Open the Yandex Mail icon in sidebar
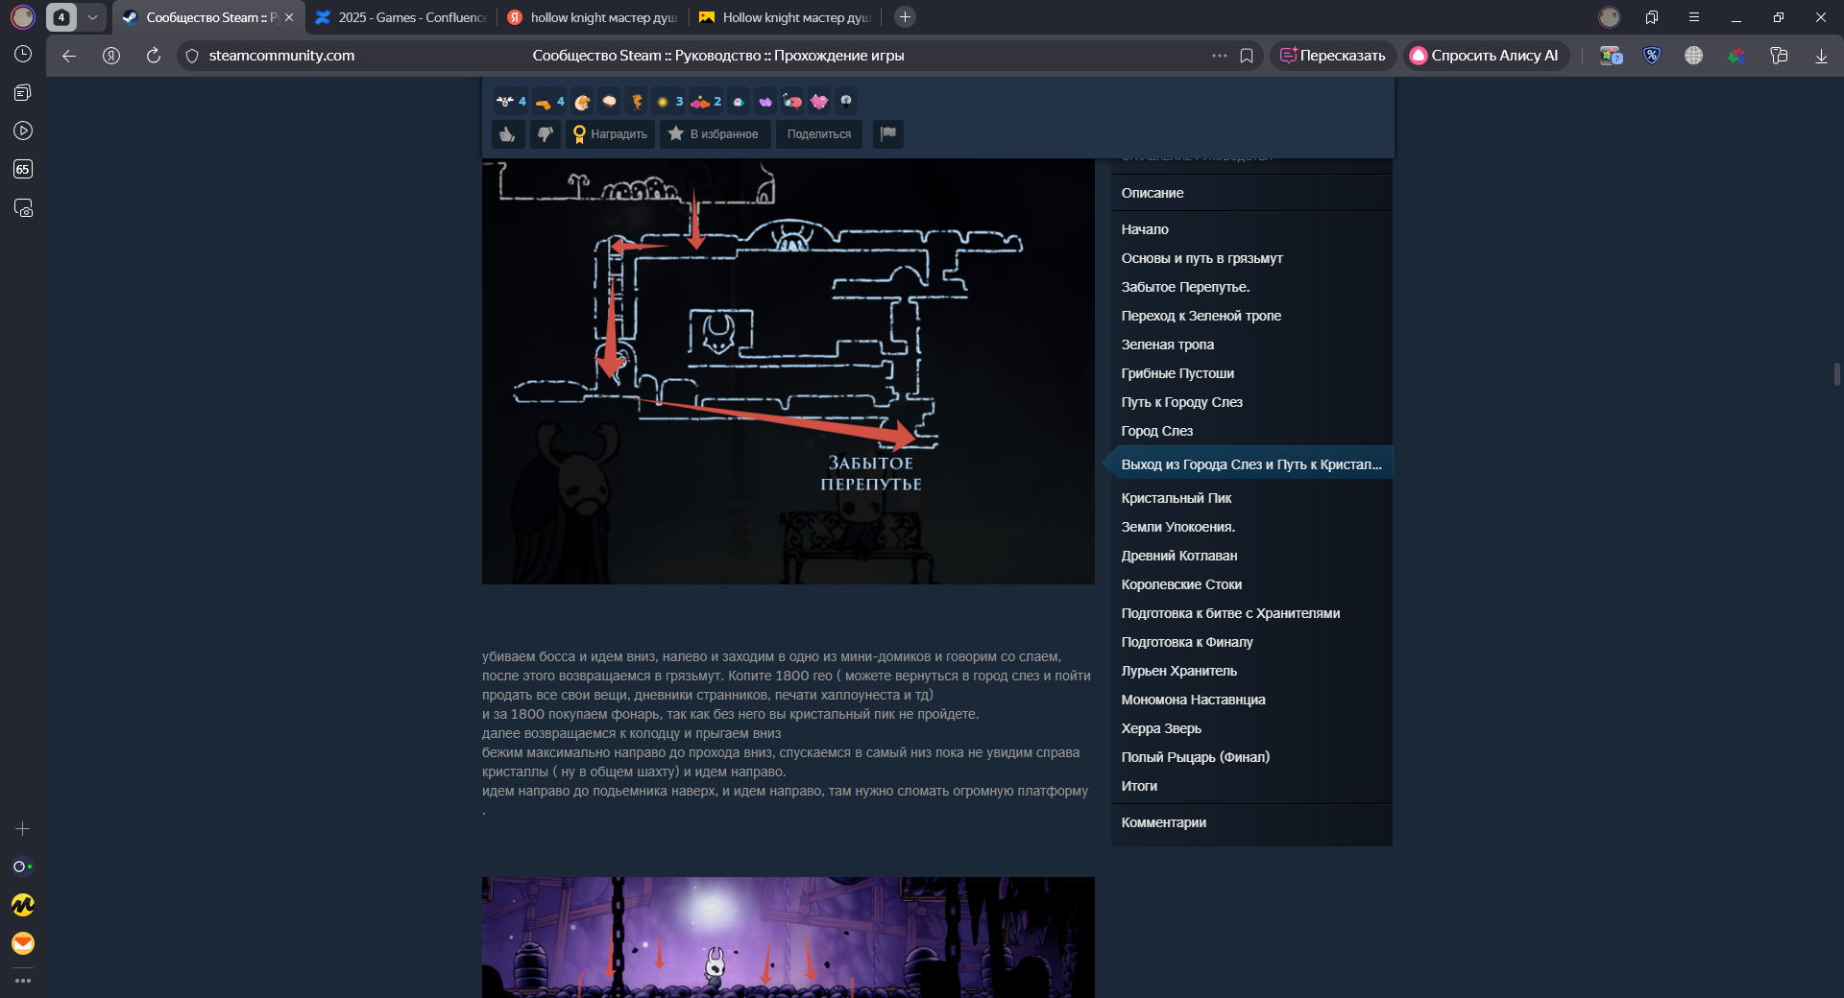1844x998 pixels. 23,943
